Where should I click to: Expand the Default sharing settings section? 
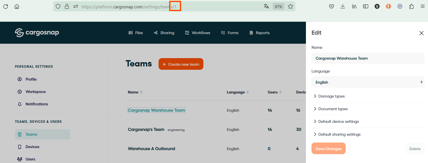pyautogui.click(x=368, y=134)
